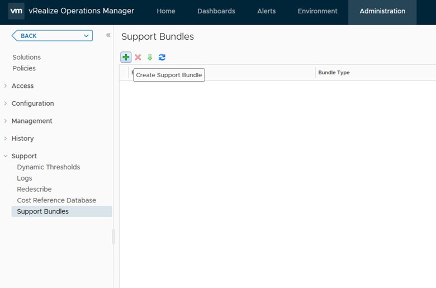Viewport: 436px width, 288px height.
Task: Collapse the Support section chevron
Action: (x=5, y=156)
